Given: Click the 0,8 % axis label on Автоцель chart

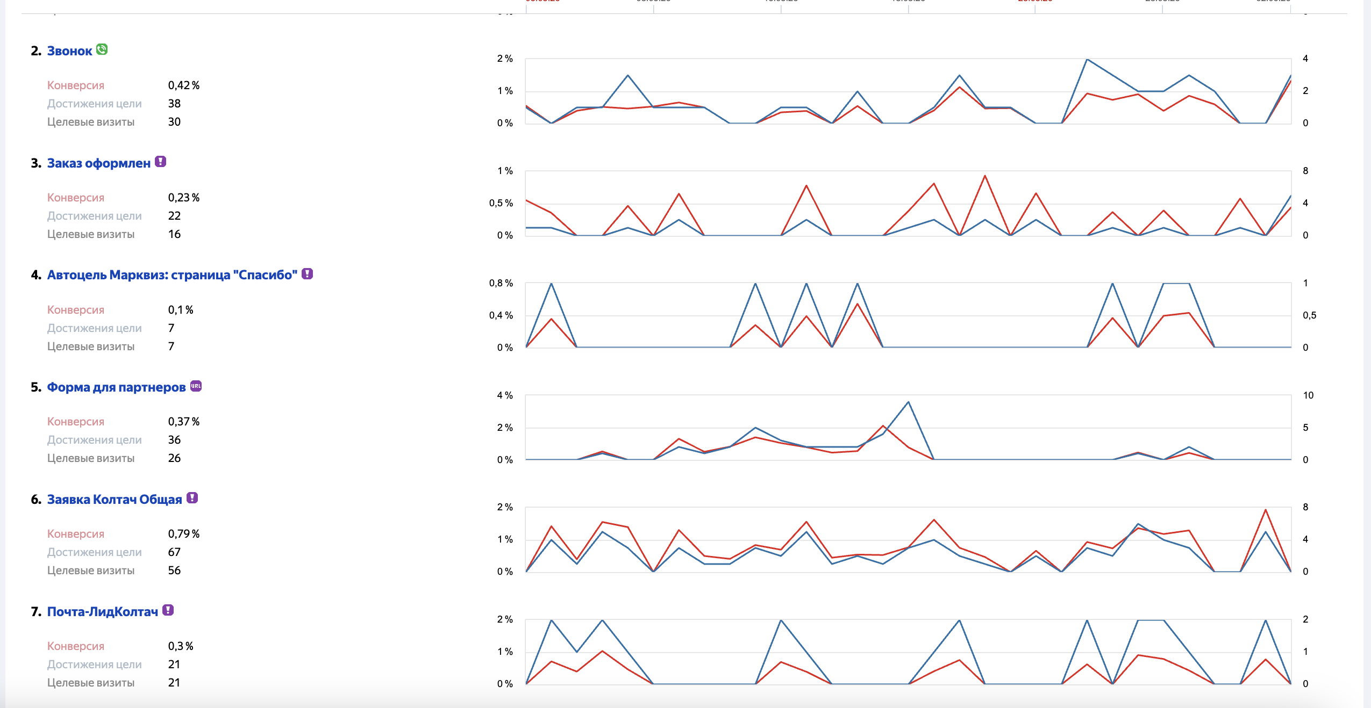Looking at the screenshot, I should coord(501,283).
